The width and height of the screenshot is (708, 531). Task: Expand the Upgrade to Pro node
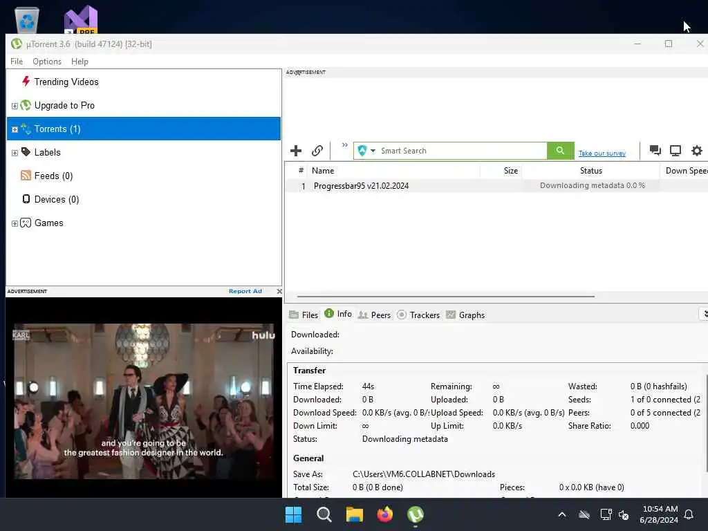coord(15,106)
